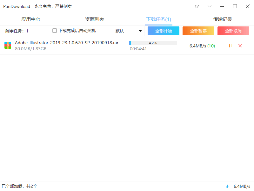254x191 pixels.
Task: Select the Adobe_Illustrator rar file name
Action: tap(67, 43)
